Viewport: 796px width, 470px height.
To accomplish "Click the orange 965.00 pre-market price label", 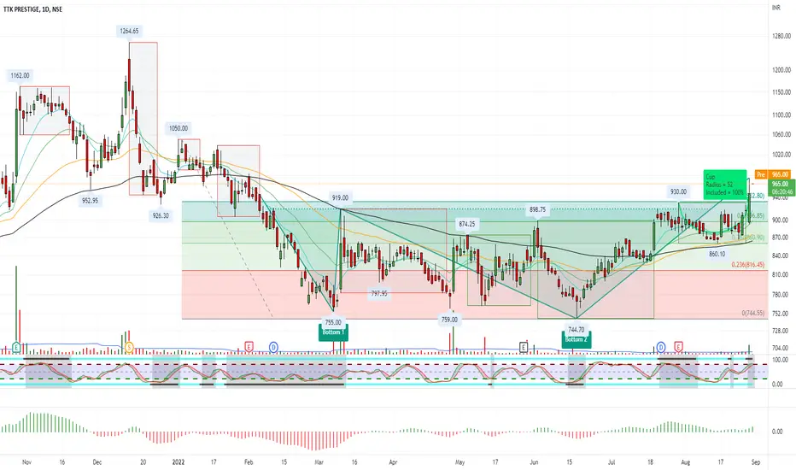I will [781, 174].
